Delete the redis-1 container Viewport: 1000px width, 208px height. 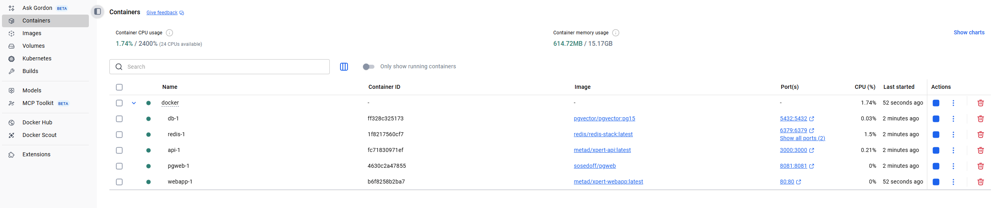981,135
